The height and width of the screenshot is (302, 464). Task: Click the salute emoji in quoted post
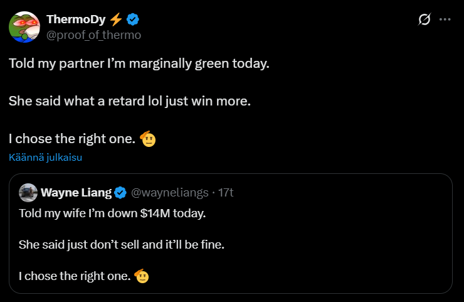point(141,275)
